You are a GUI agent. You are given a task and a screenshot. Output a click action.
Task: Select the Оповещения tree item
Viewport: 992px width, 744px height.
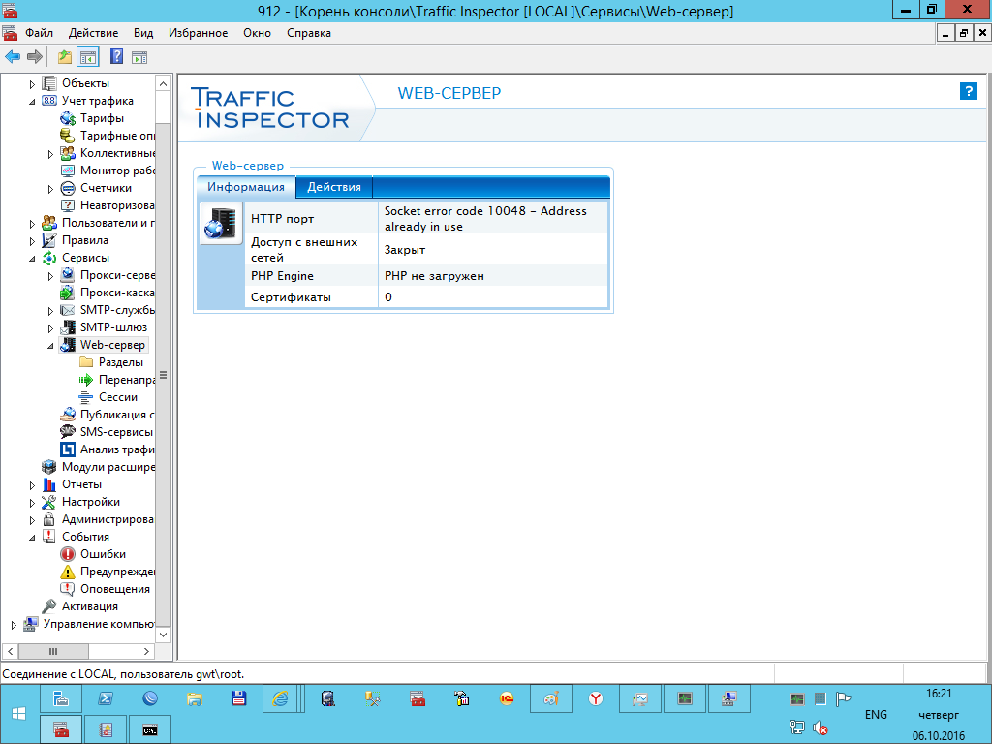pyautogui.click(x=115, y=589)
